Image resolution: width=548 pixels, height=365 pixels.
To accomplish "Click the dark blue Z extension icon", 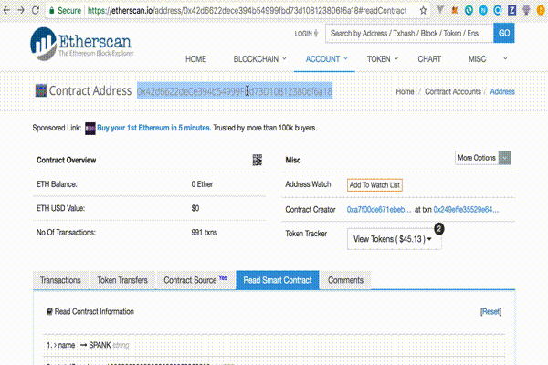I will tap(511, 10).
